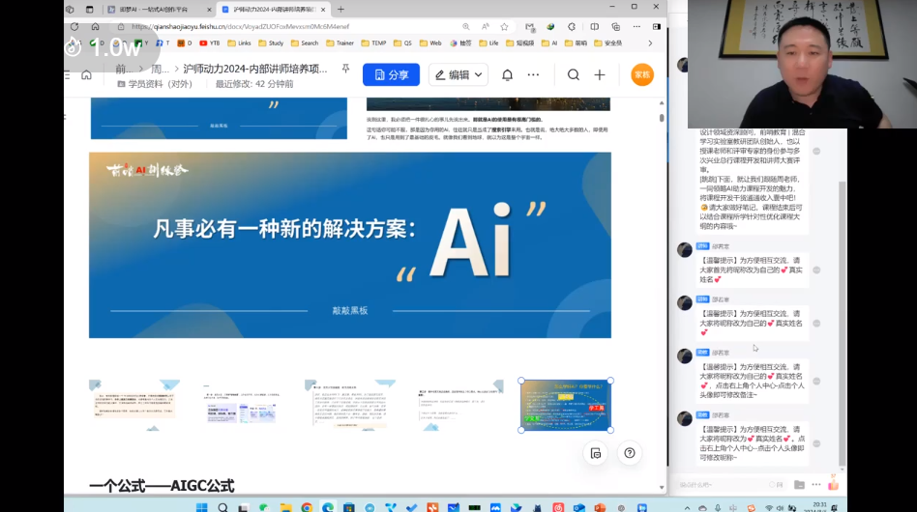Click the folder icon in the chat input bar

(x=799, y=485)
